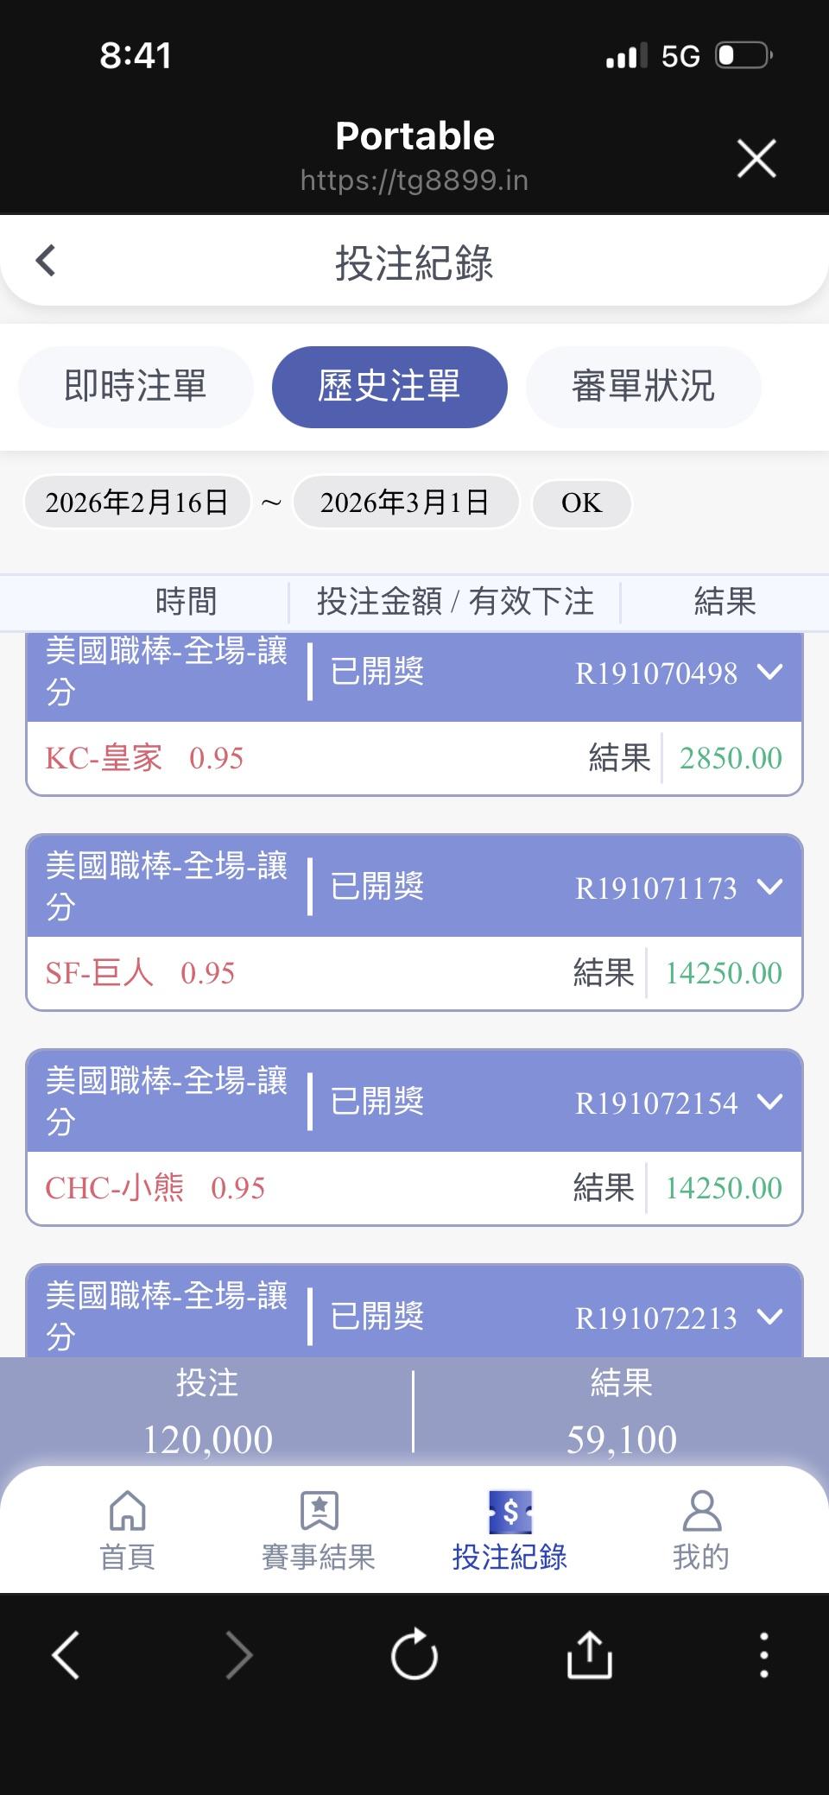
Task: Expand bet R191072154 details
Action: click(769, 1102)
